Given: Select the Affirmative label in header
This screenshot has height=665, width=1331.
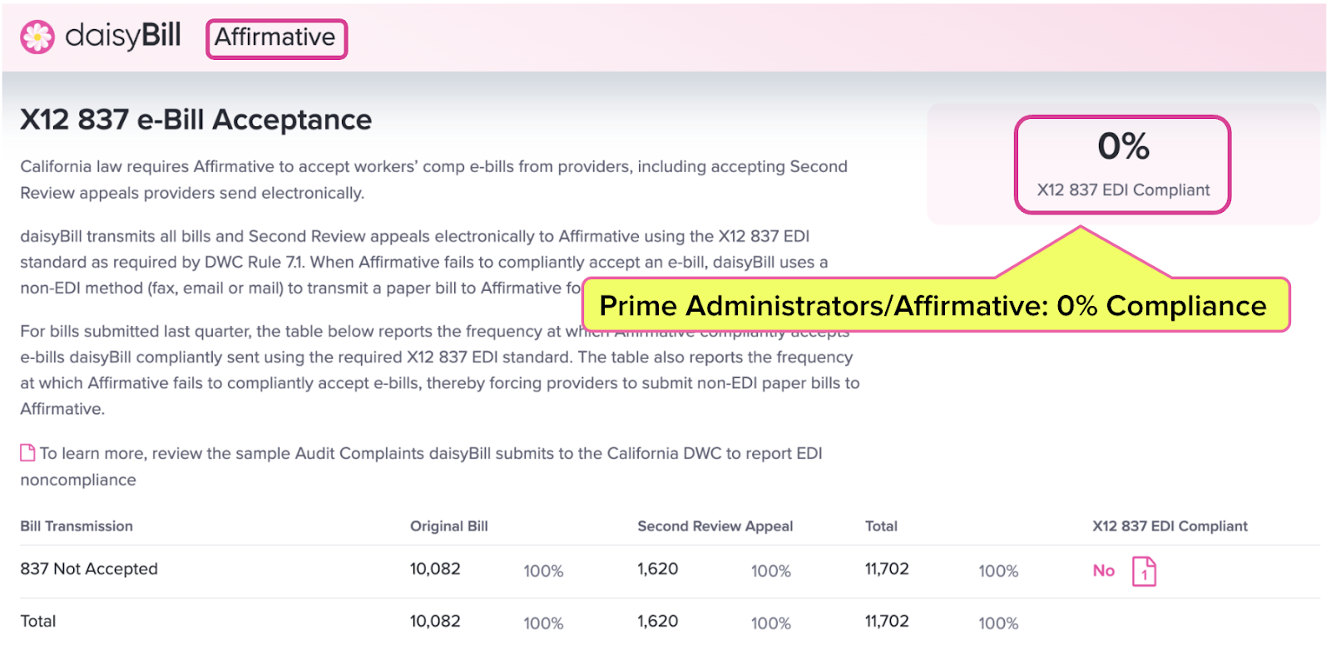Looking at the screenshot, I should tap(276, 38).
